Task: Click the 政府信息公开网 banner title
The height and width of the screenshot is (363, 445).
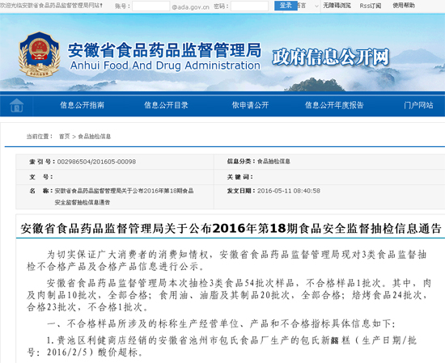Action: (x=330, y=57)
